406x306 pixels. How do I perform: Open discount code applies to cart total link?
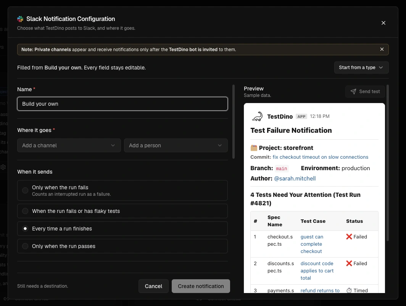317,271
